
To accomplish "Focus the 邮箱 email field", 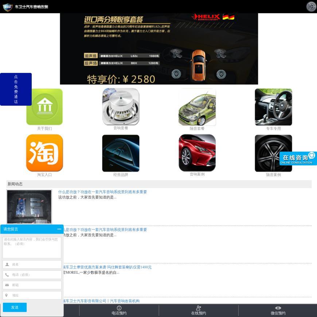I will pos(32,285).
